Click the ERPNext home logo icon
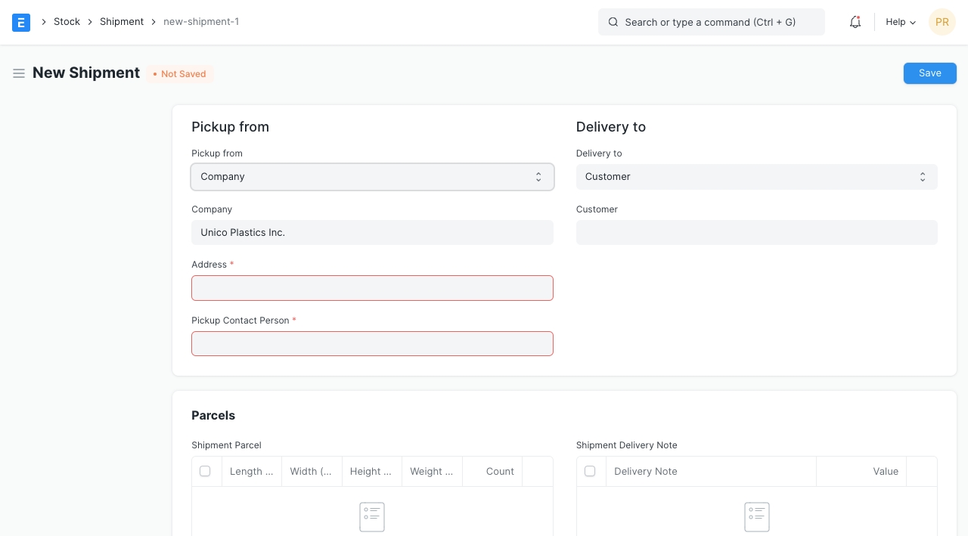Image resolution: width=968 pixels, height=536 pixels. pyautogui.click(x=21, y=22)
